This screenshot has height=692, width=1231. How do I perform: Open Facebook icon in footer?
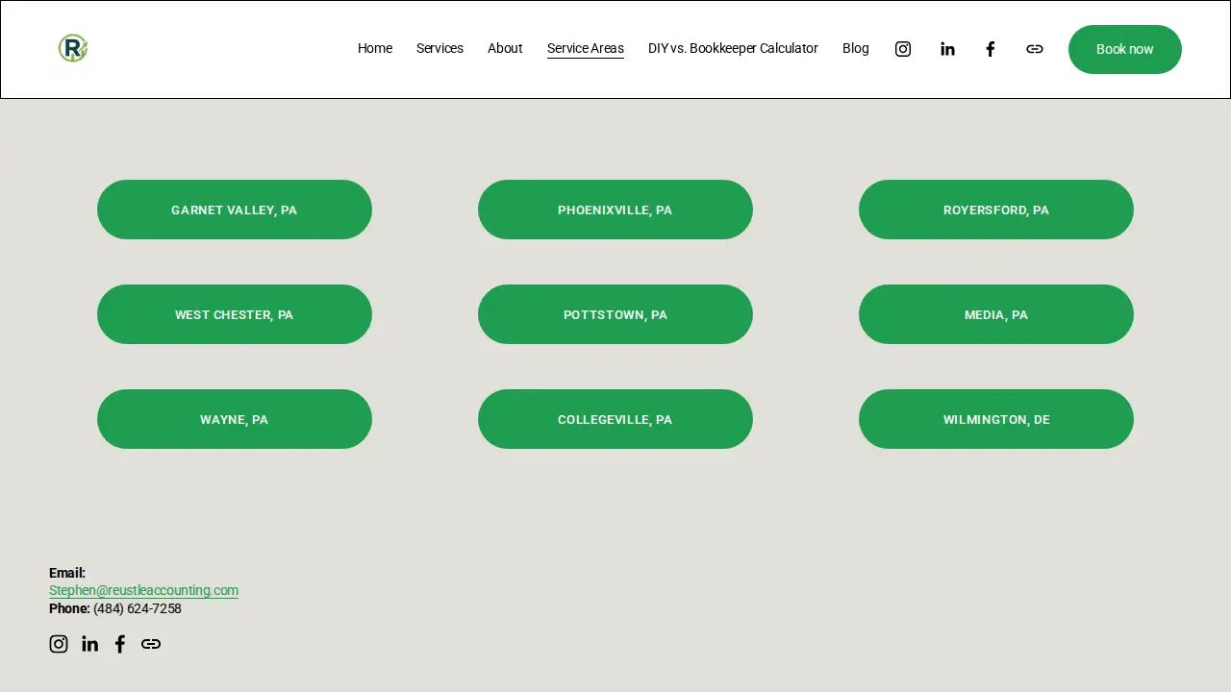click(120, 644)
